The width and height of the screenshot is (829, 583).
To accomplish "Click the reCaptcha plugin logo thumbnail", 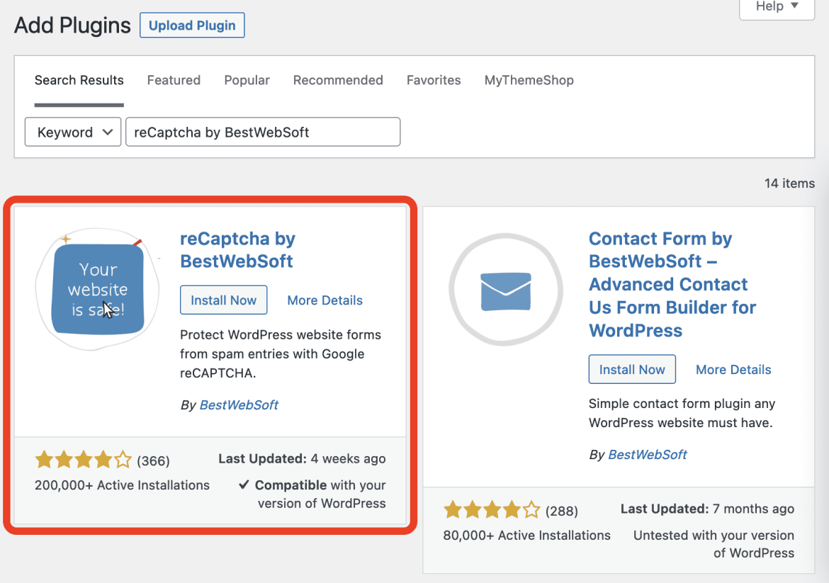I will click(x=97, y=288).
